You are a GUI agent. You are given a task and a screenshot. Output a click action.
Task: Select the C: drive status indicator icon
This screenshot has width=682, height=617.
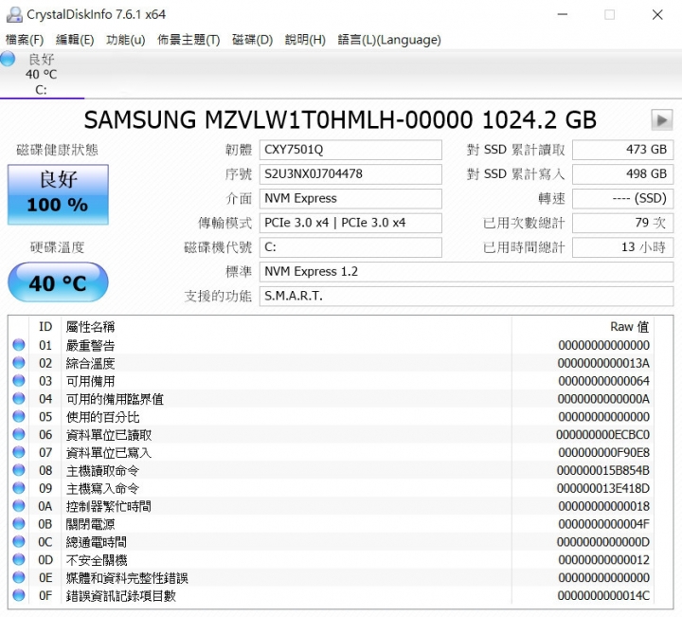pyautogui.click(x=8, y=59)
